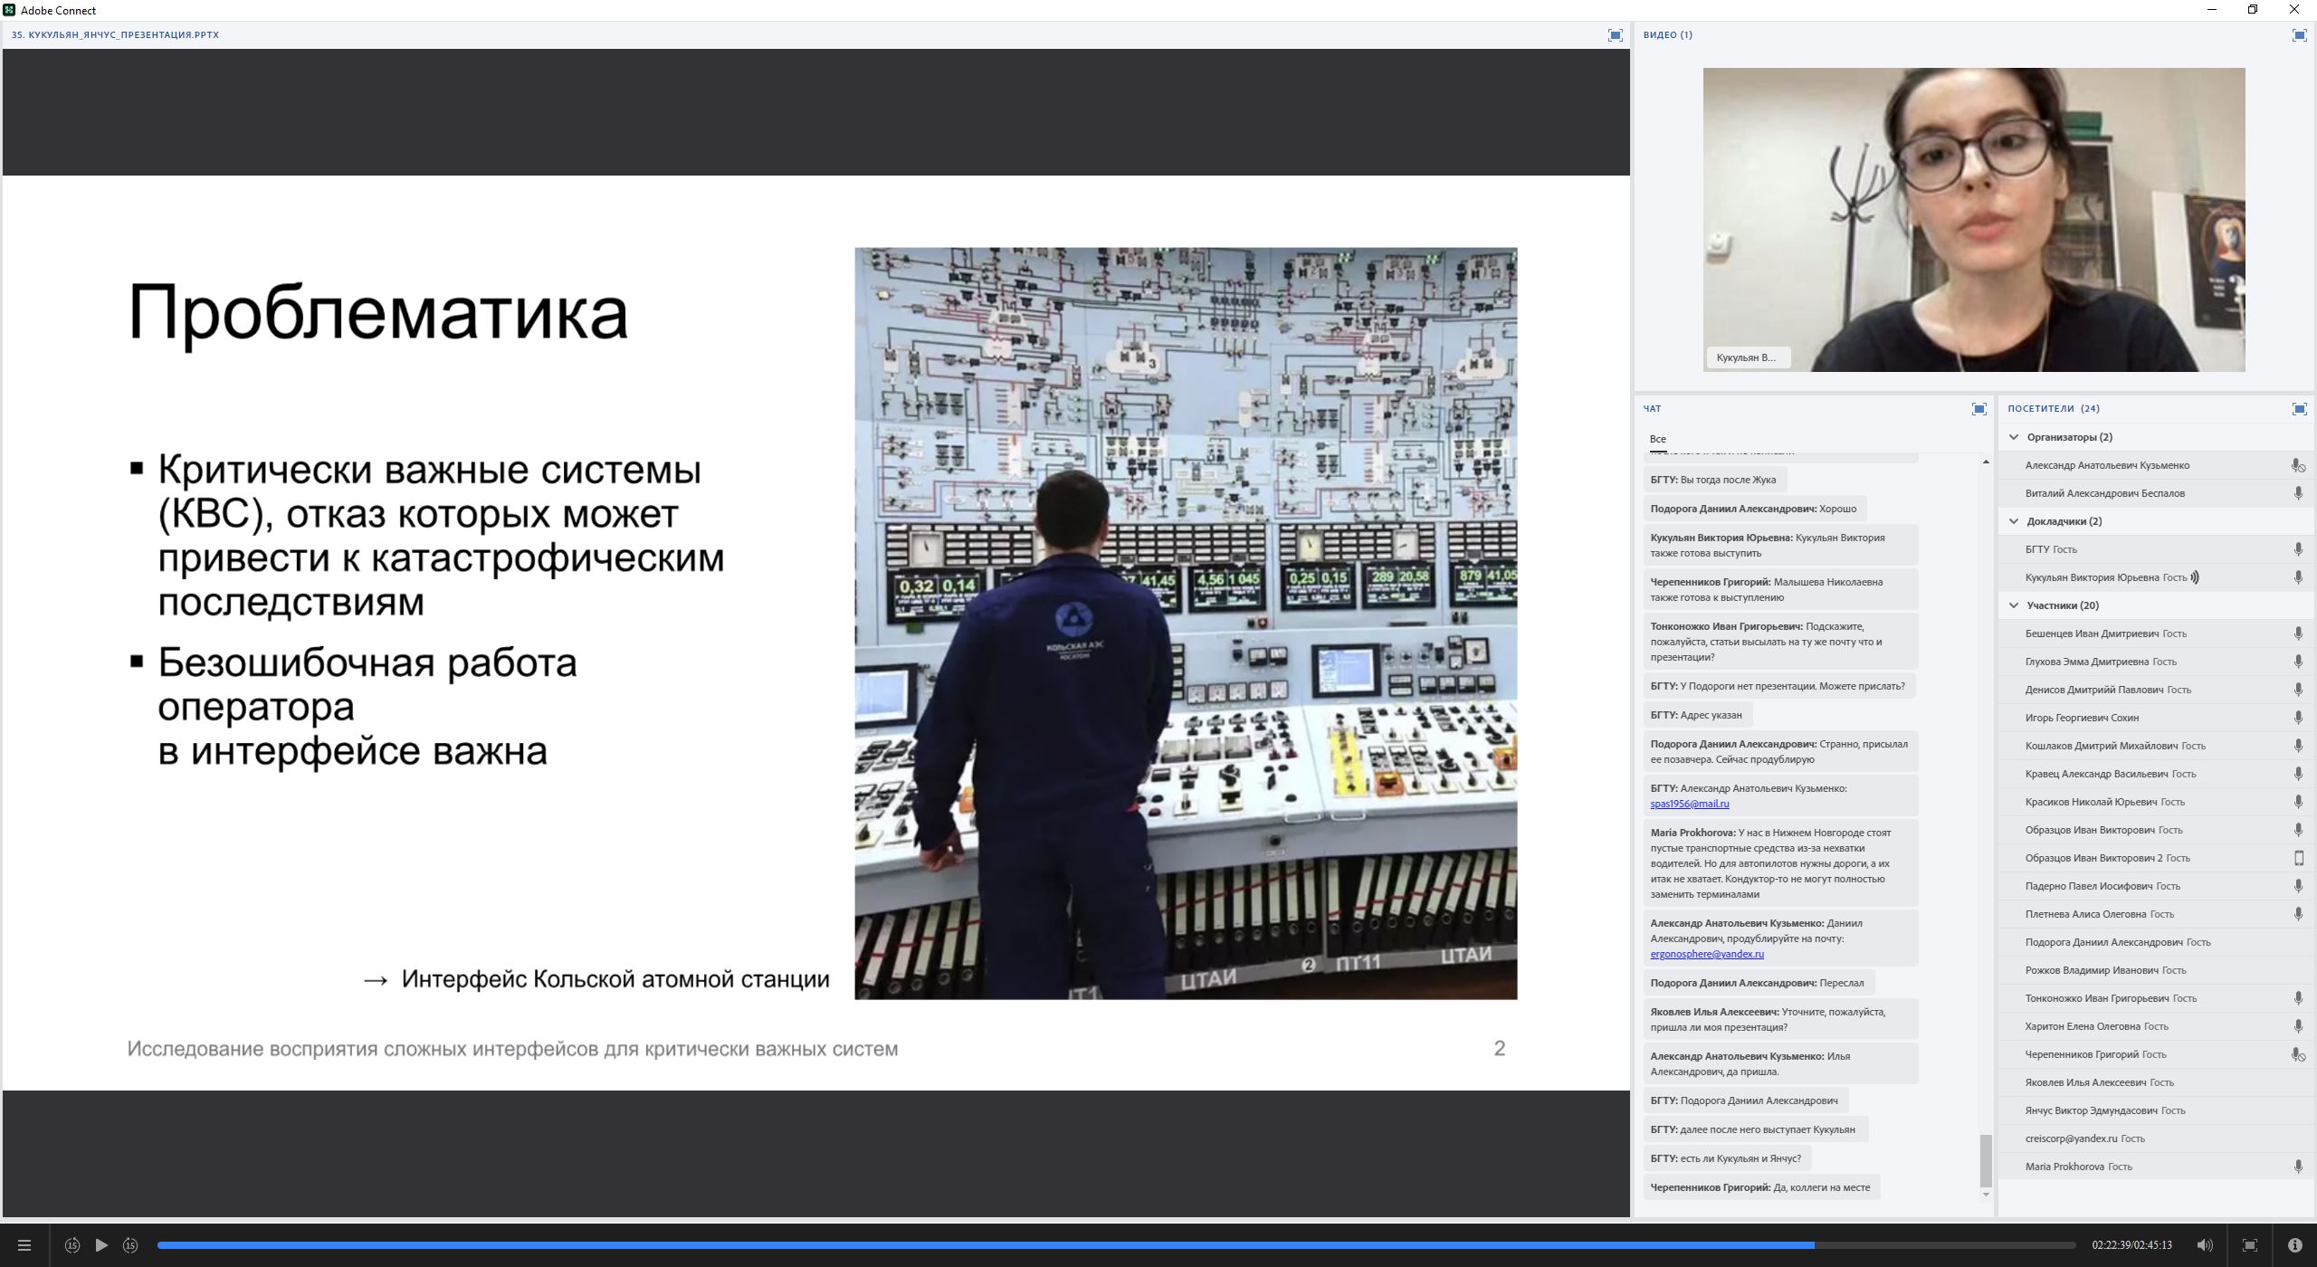Click the muted mic for Черепенников Григорий
Image resolution: width=2317 pixels, height=1267 pixels.
coord(2298,1054)
